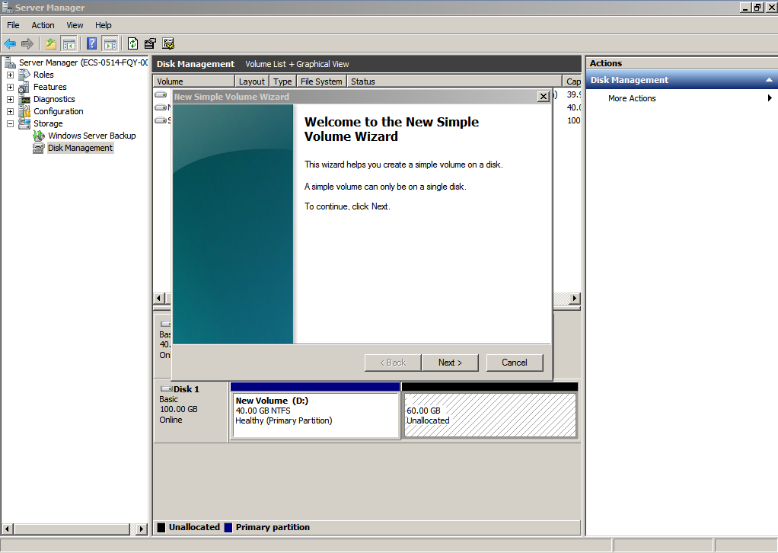
Task: Click the tree pane scroll left arrow
Action: (x=7, y=529)
